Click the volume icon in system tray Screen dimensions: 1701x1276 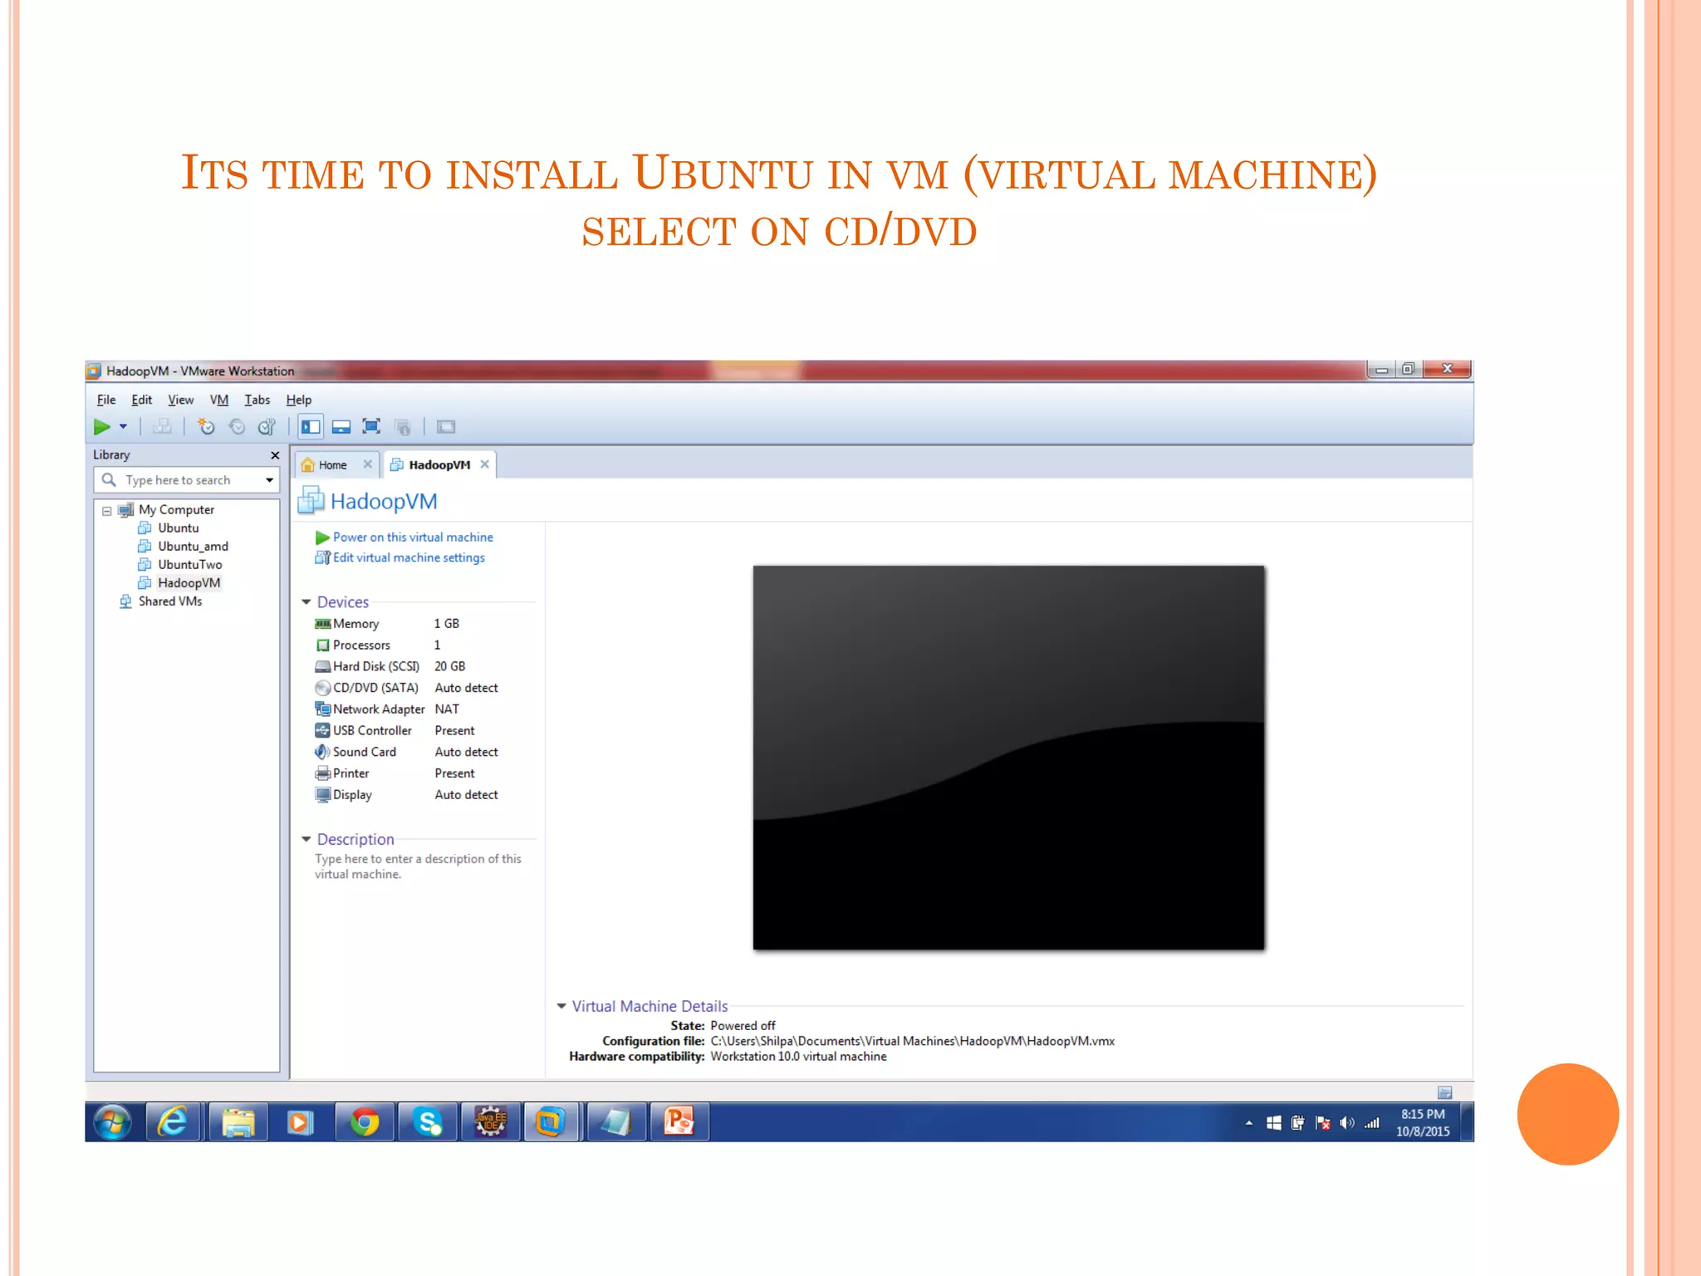tap(1347, 1123)
